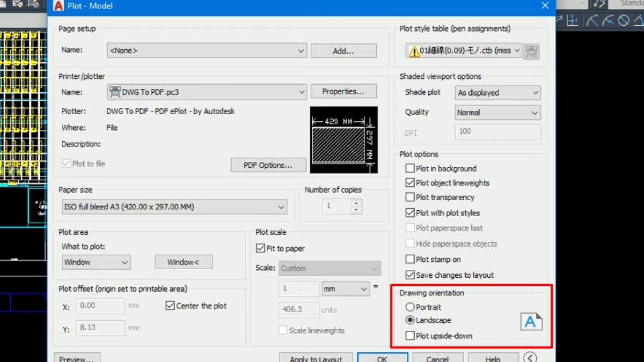Select the Diameter dimension icon in AutoCAD toolbar

tap(624, 21)
